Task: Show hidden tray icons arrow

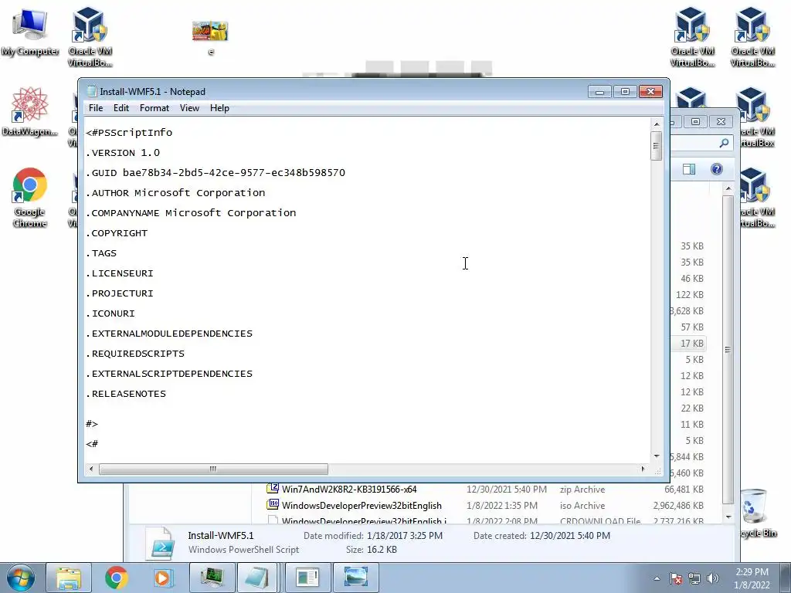Action: [x=657, y=578]
